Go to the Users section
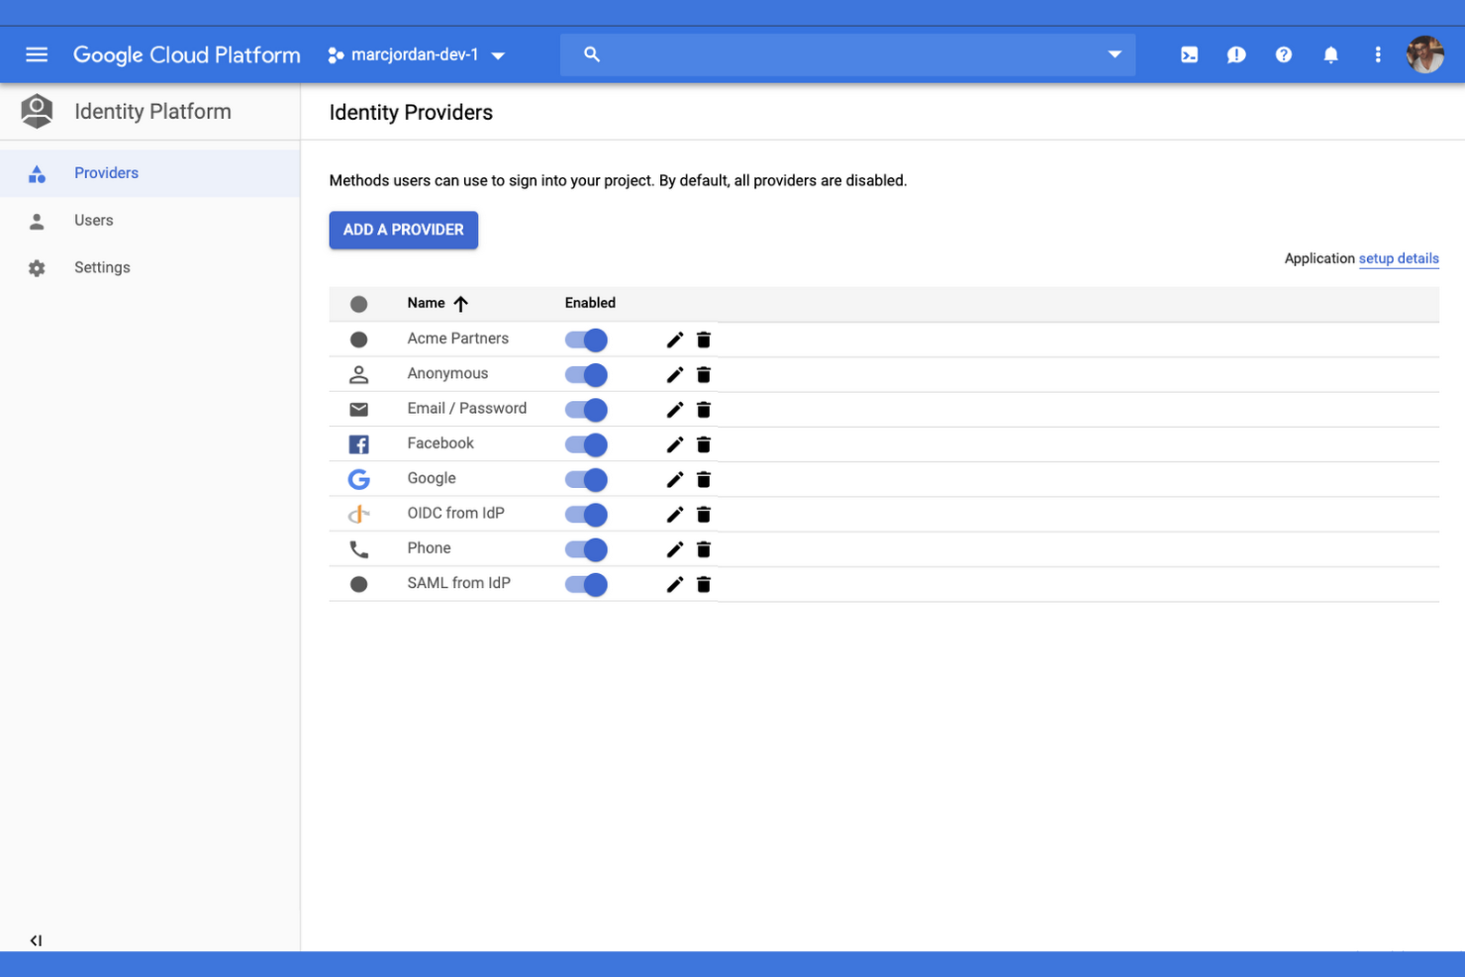Viewport: 1465px width, 977px height. tap(93, 220)
